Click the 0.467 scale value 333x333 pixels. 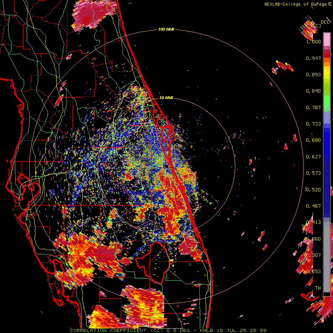[313, 206]
